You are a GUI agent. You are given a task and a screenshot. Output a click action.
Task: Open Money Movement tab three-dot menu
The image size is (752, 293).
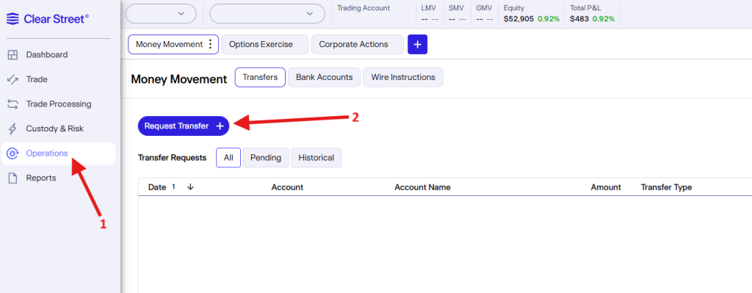[210, 44]
